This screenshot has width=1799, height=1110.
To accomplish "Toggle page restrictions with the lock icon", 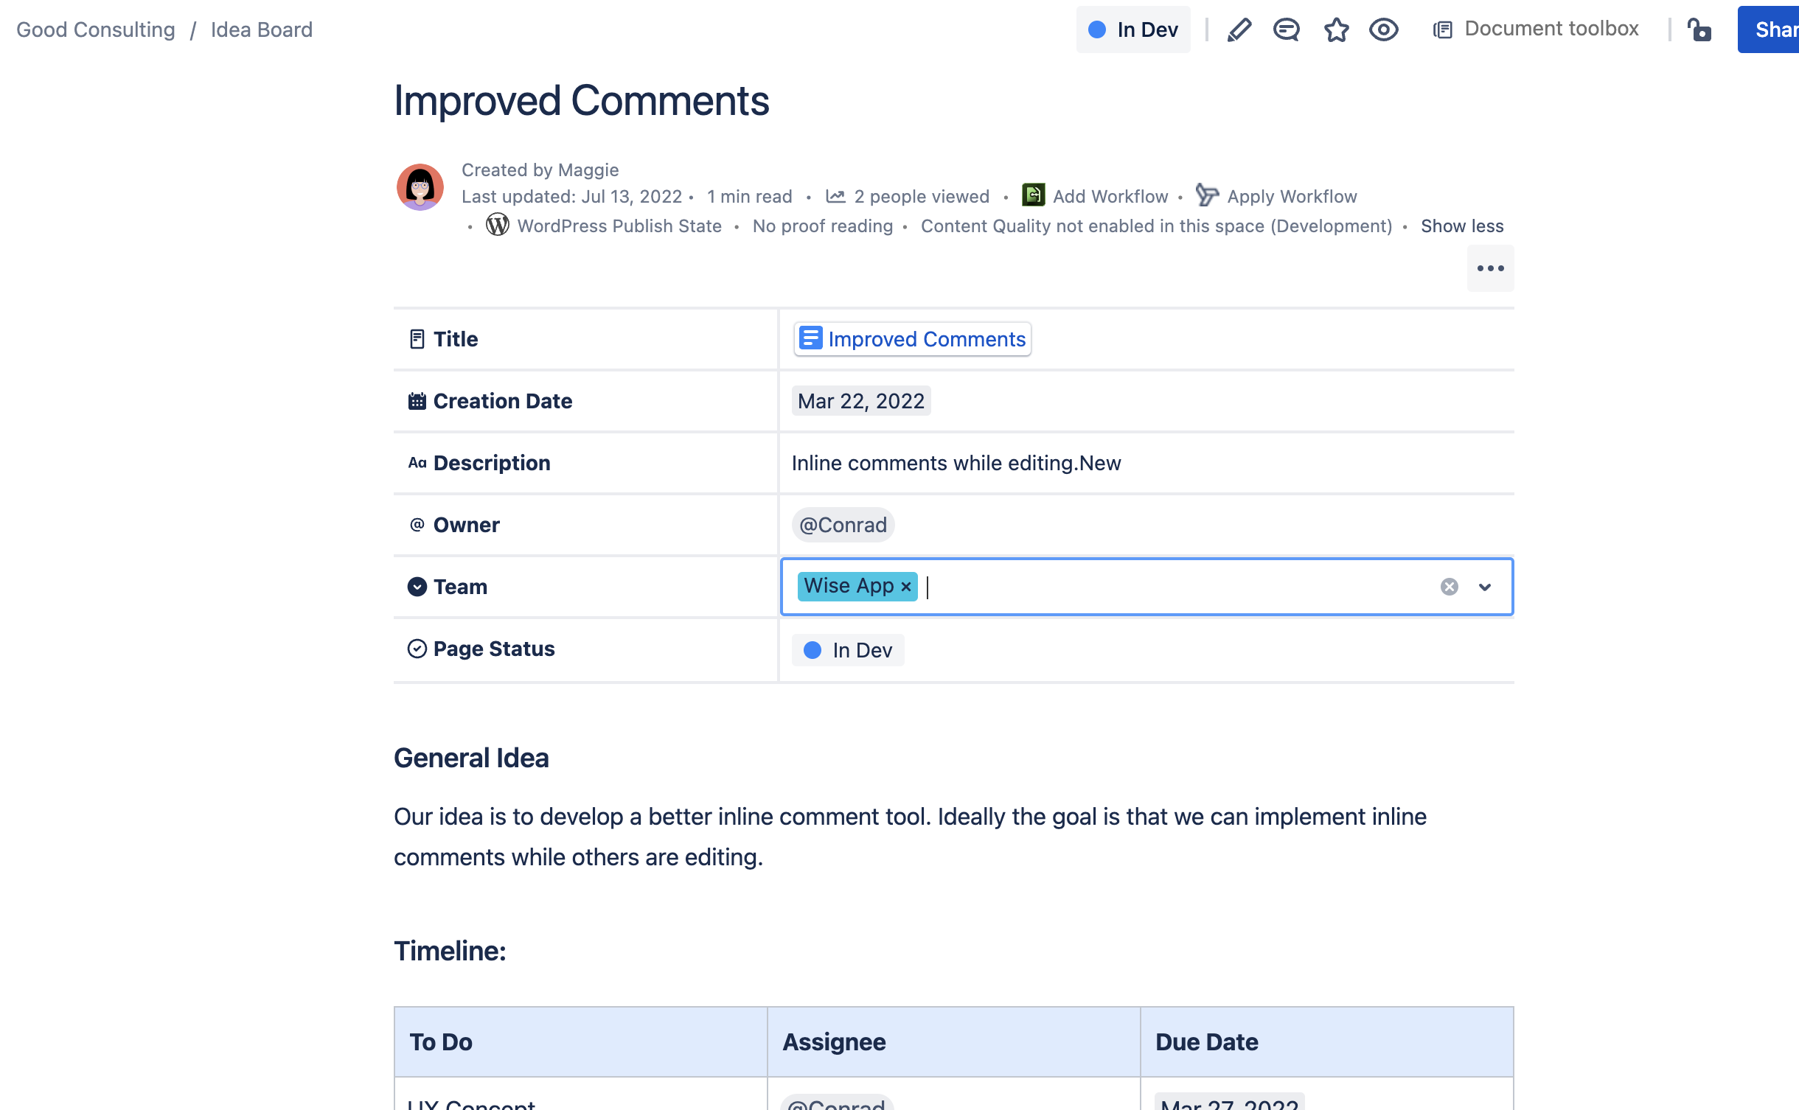I will (1699, 31).
